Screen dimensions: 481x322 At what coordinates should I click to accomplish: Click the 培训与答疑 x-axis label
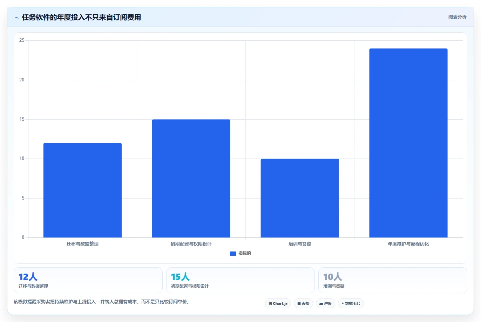300,244
